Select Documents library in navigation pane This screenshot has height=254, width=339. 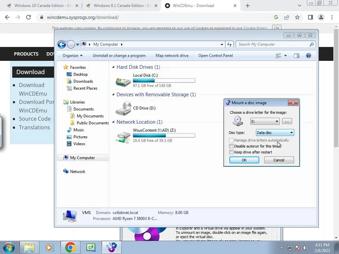80,109
